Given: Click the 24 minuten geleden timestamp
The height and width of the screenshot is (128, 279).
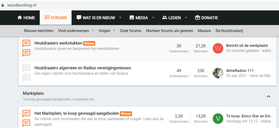Looking at the screenshot, I should [242, 51].
